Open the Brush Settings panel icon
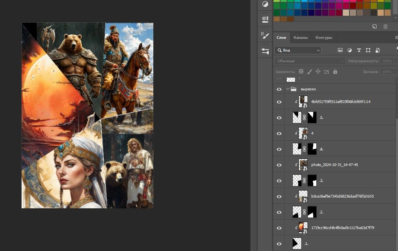Viewport: 398px width, 251px height. pyautogui.click(x=265, y=35)
